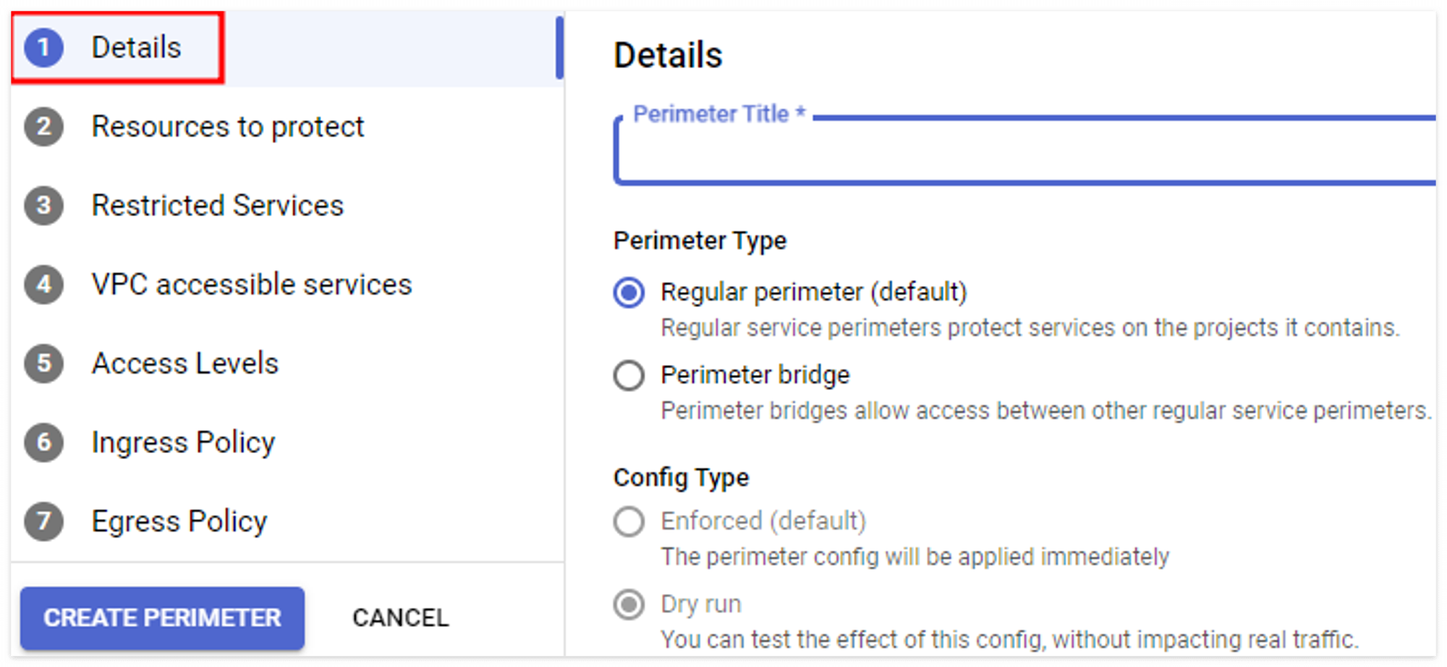Open the Ingress Policy step
1447x667 pixels.
183,442
